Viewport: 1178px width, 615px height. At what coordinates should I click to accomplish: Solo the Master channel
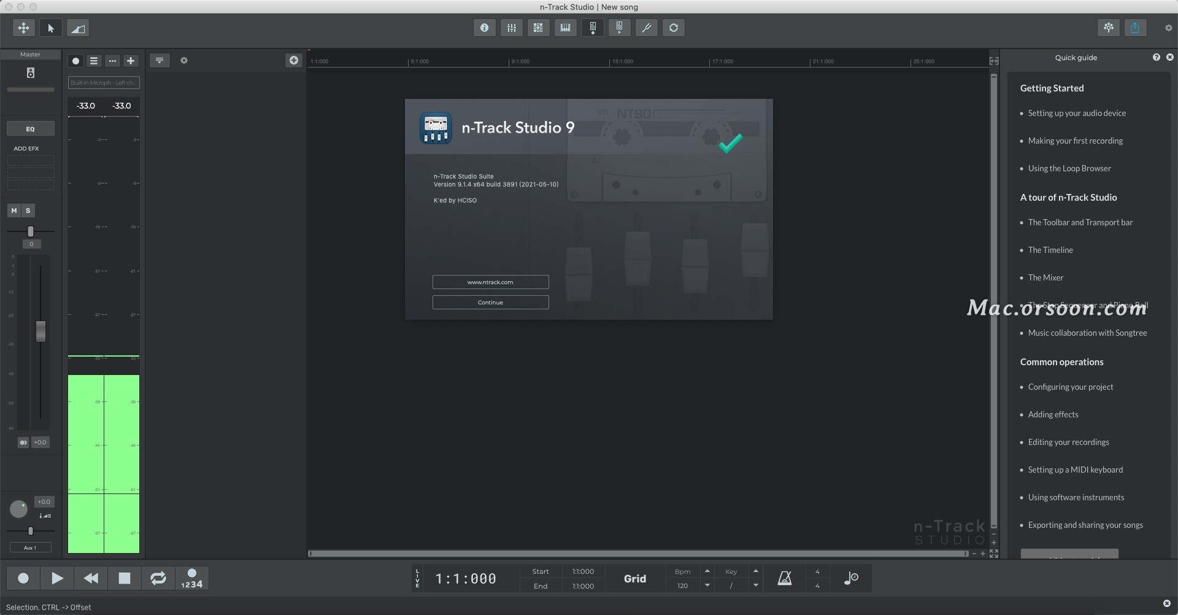28,211
